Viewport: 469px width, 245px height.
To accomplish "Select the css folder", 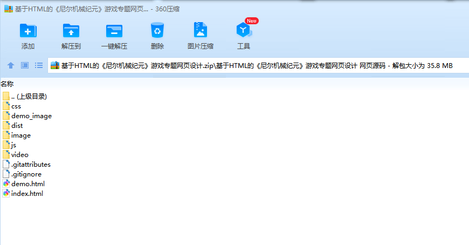I will pos(12,106).
